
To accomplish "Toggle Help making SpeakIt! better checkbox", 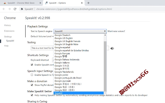I will pos(32,95).
